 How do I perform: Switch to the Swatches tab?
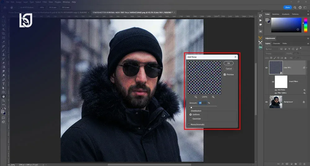tap(276, 14)
